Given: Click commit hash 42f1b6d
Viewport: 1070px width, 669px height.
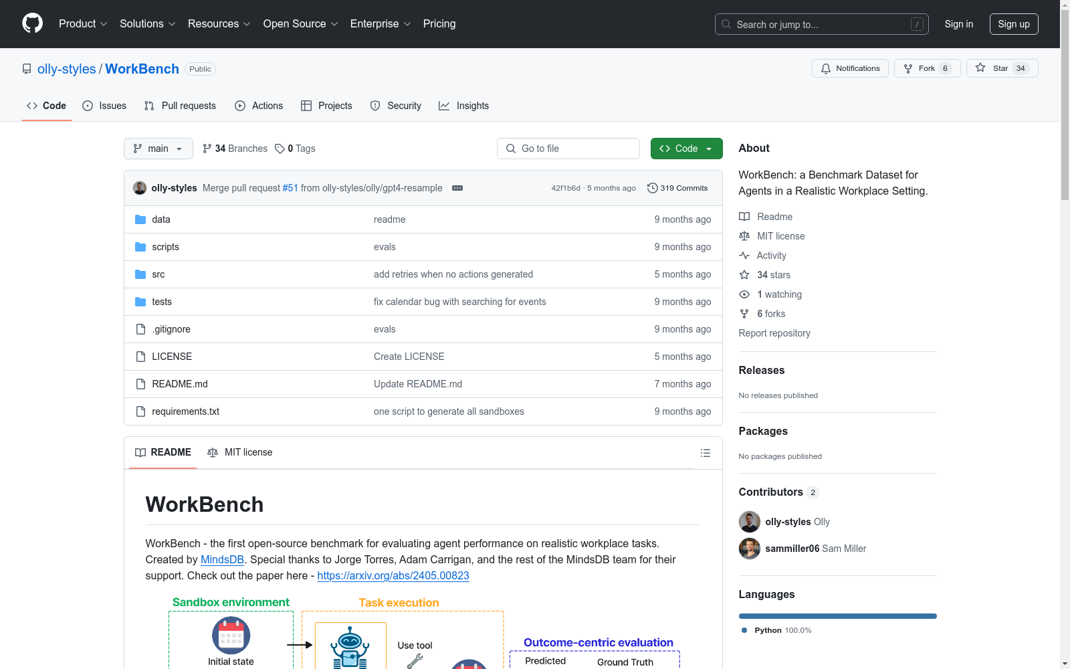Looking at the screenshot, I should click(566, 188).
